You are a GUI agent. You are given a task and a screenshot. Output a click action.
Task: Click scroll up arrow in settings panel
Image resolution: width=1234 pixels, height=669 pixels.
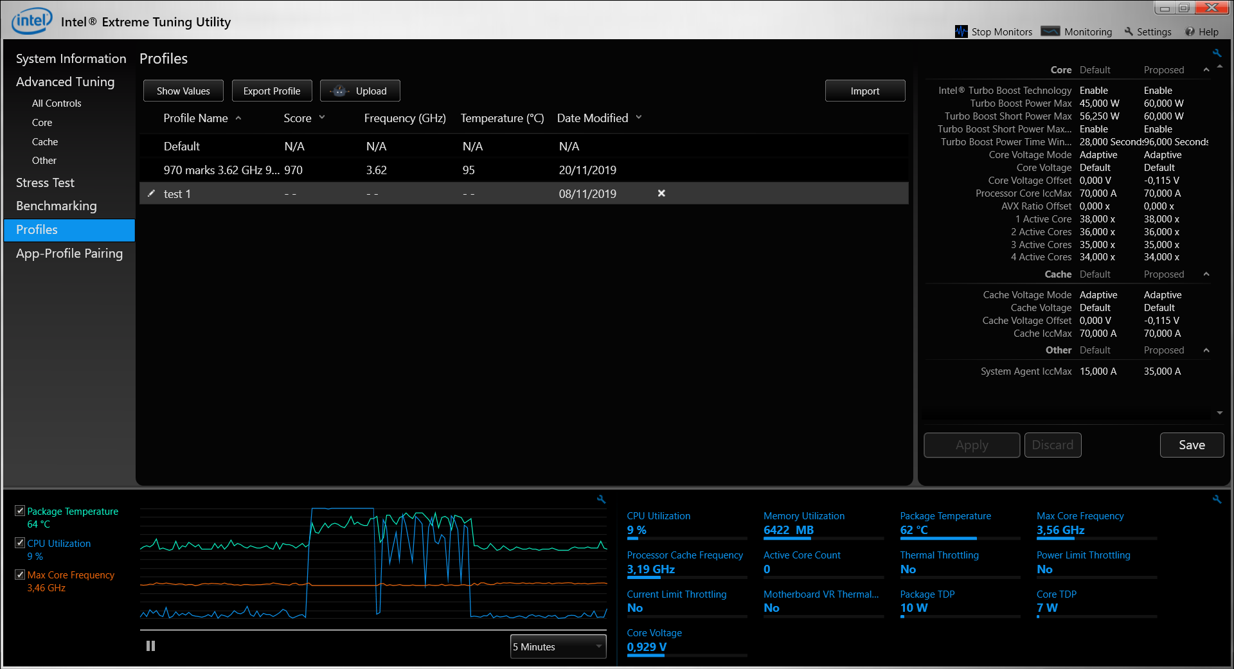(1220, 67)
